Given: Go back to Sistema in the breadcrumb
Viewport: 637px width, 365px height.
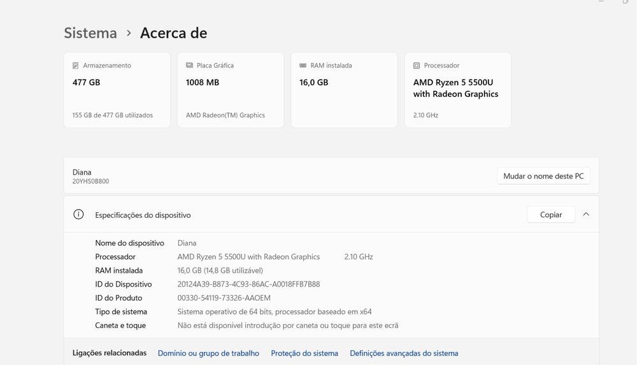Looking at the screenshot, I should point(90,33).
